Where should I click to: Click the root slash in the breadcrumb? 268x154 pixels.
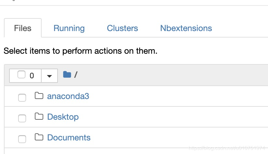(76, 75)
